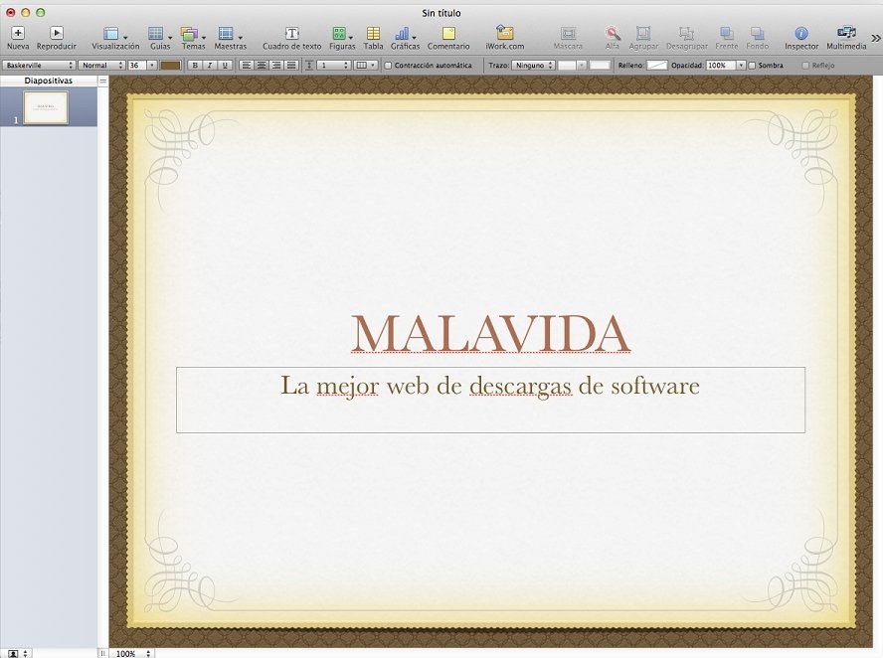The image size is (883, 658).
Task: Click the Máscara mask tool
Action: pos(568,38)
